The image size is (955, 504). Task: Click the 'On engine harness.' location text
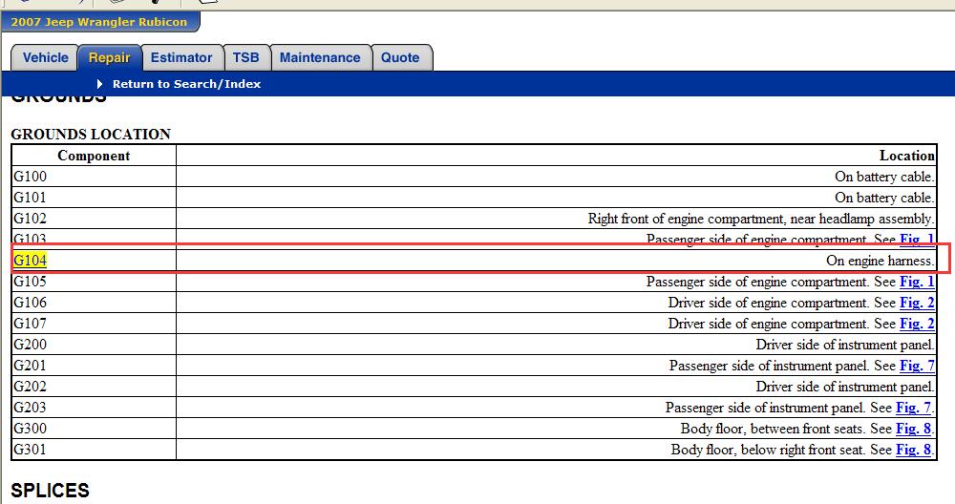(x=881, y=261)
